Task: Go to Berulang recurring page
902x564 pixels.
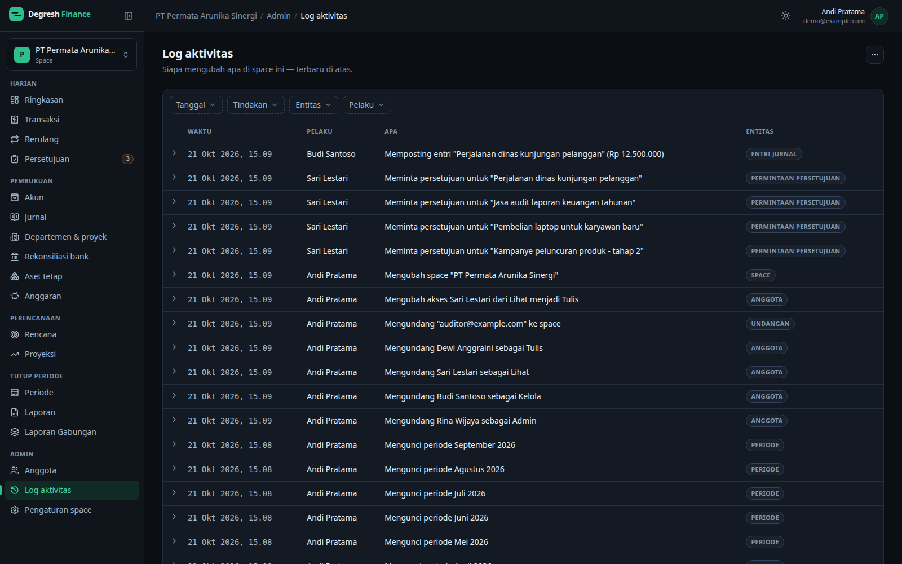Action: (72, 139)
